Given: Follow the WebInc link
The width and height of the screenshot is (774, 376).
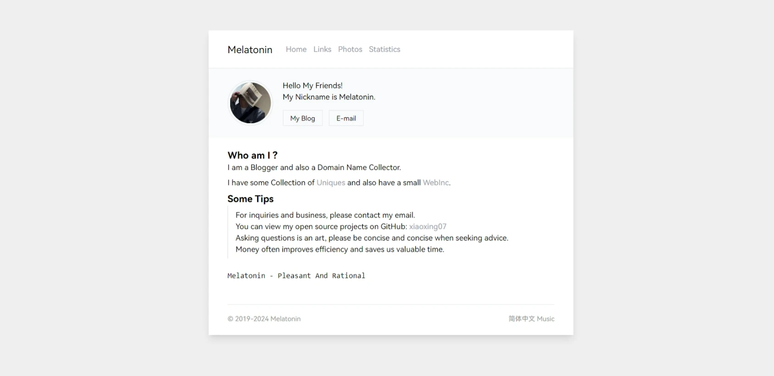Looking at the screenshot, I should (x=436, y=183).
